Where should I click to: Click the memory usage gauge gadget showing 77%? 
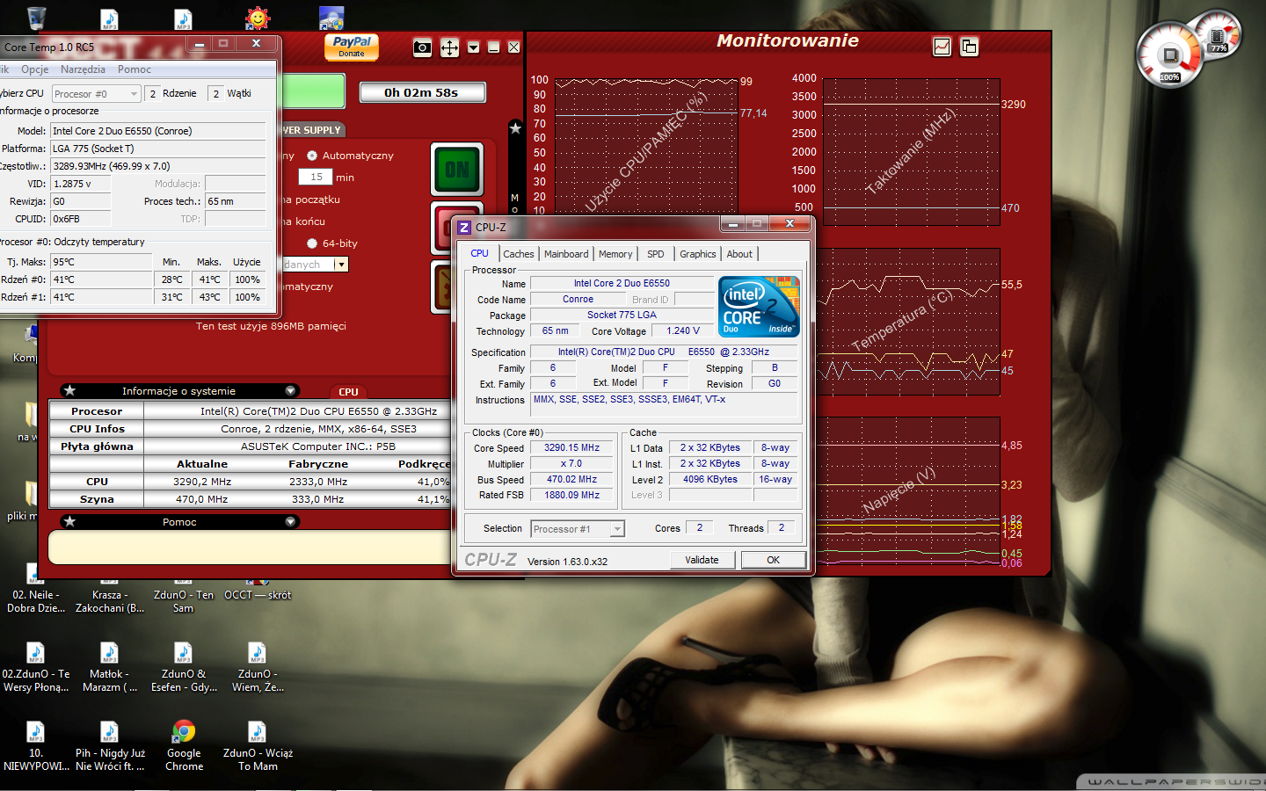[x=1219, y=37]
